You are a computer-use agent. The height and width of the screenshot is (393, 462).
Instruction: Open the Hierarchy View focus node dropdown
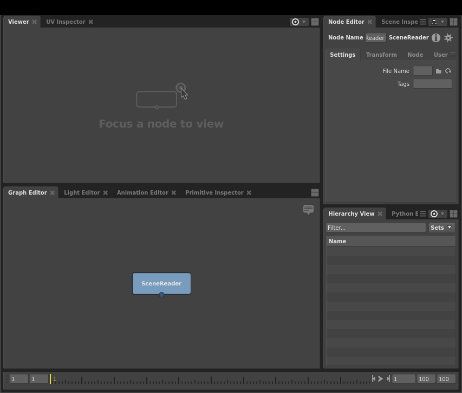click(x=437, y=214)
